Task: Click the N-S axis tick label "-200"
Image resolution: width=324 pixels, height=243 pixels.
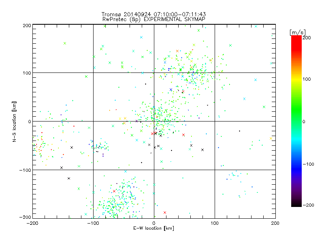Action: pos(25,217)
